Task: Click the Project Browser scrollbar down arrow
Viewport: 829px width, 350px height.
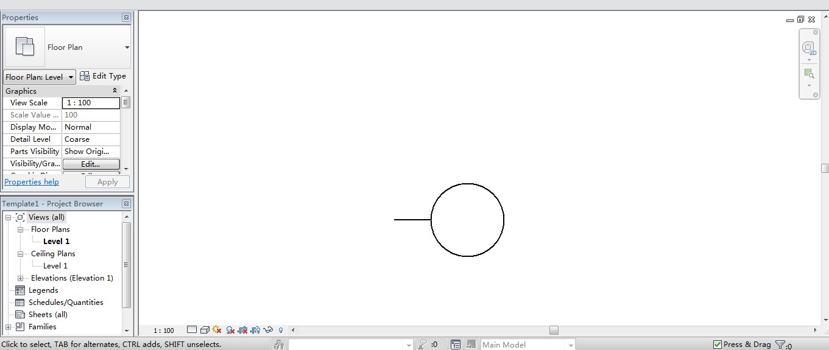Action: point(127,331)
